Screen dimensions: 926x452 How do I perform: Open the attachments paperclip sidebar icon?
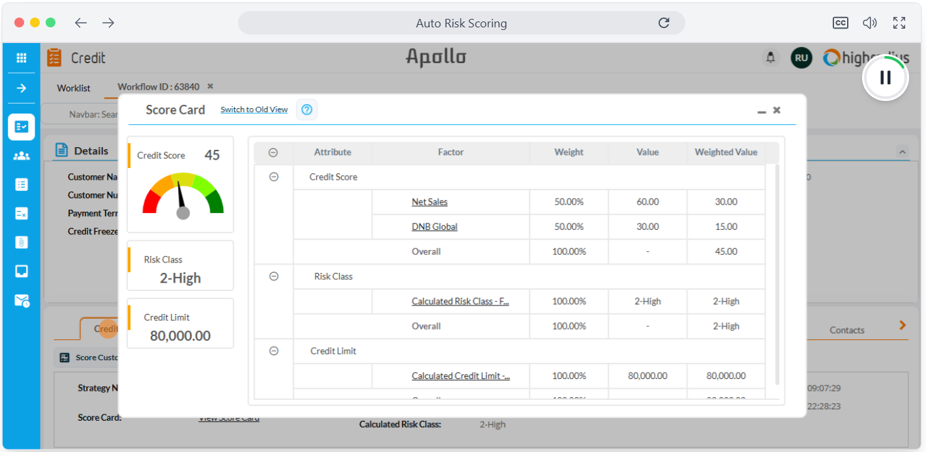click(x=22, y=242)
